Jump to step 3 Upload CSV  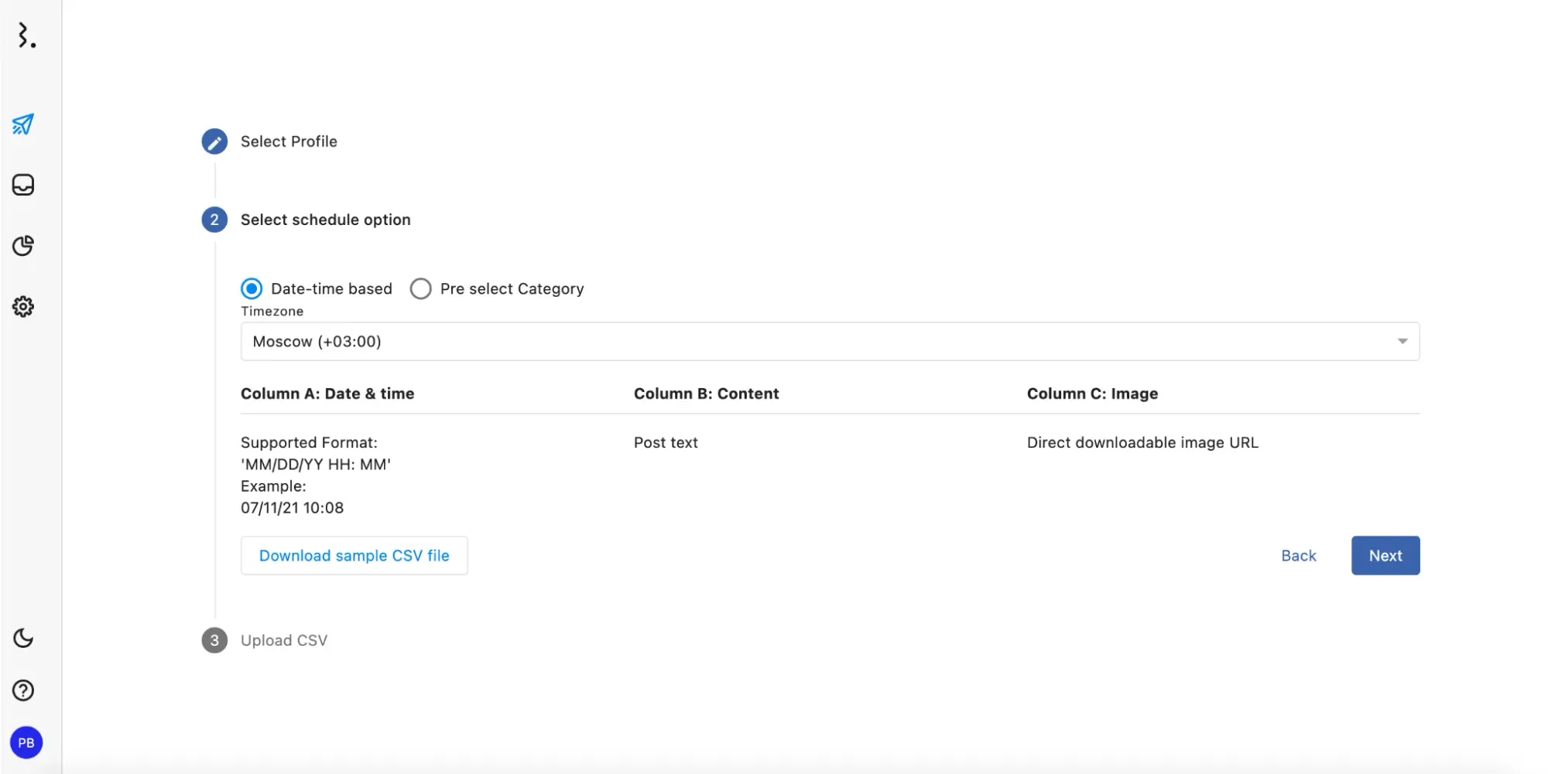coord(283,640)
